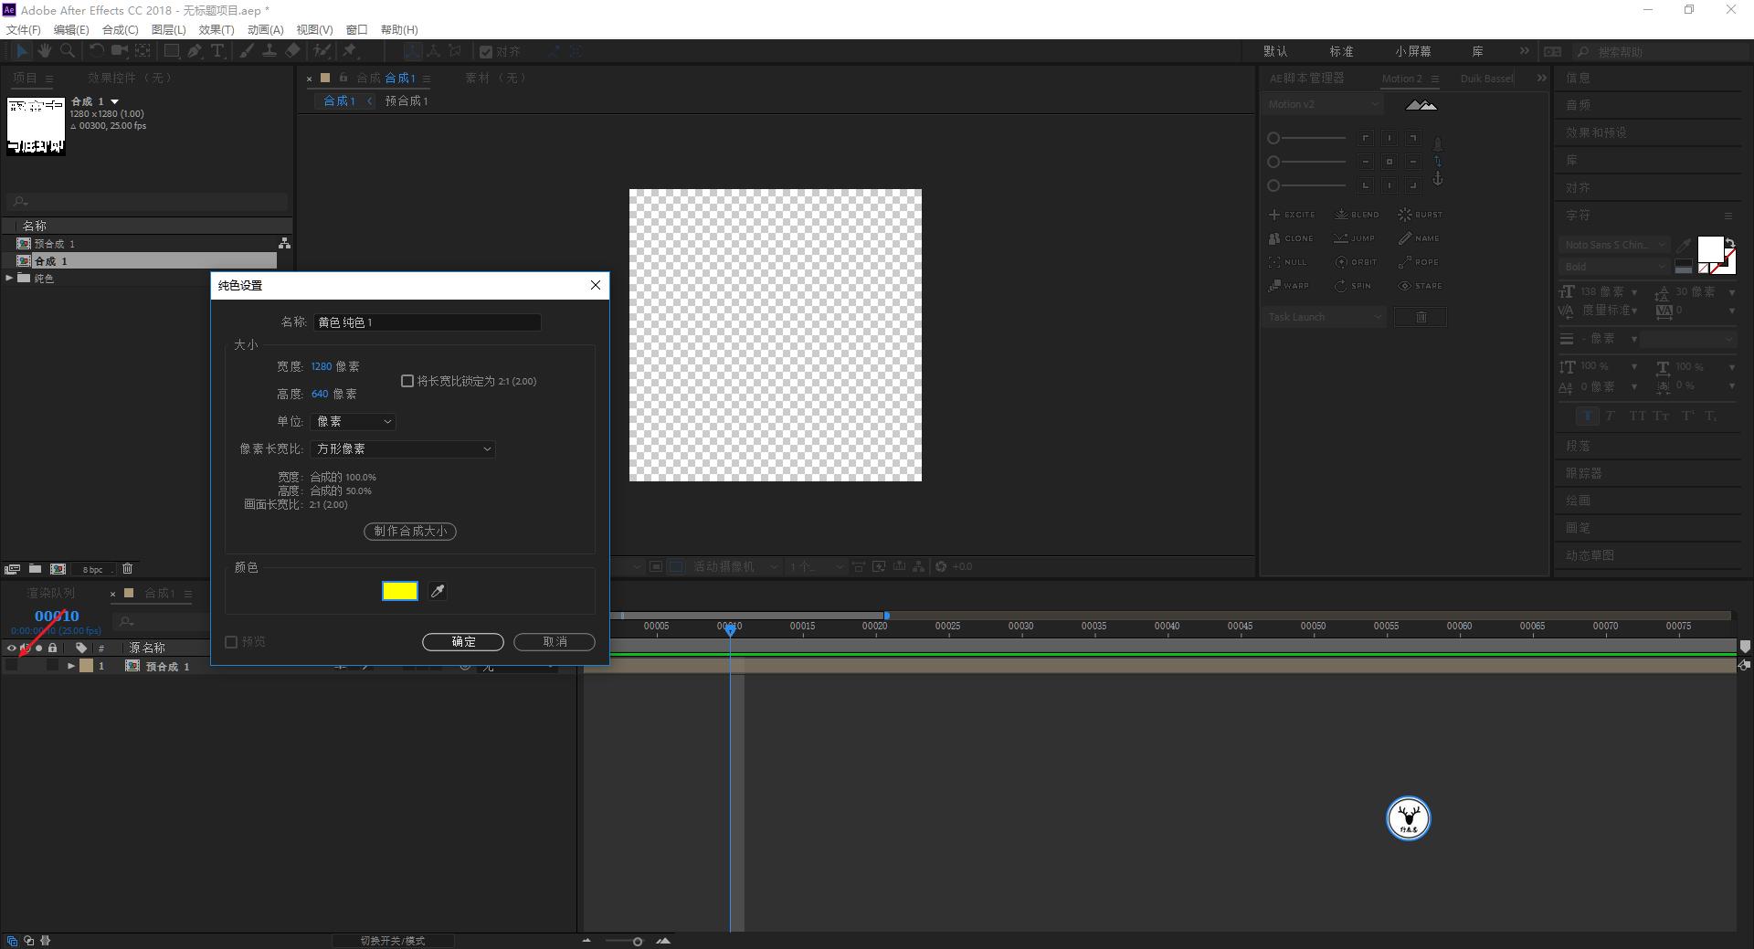Expand the 纯色 folder in the Project panel
The height and width of the screenshot is (949, 1754).
9,279
